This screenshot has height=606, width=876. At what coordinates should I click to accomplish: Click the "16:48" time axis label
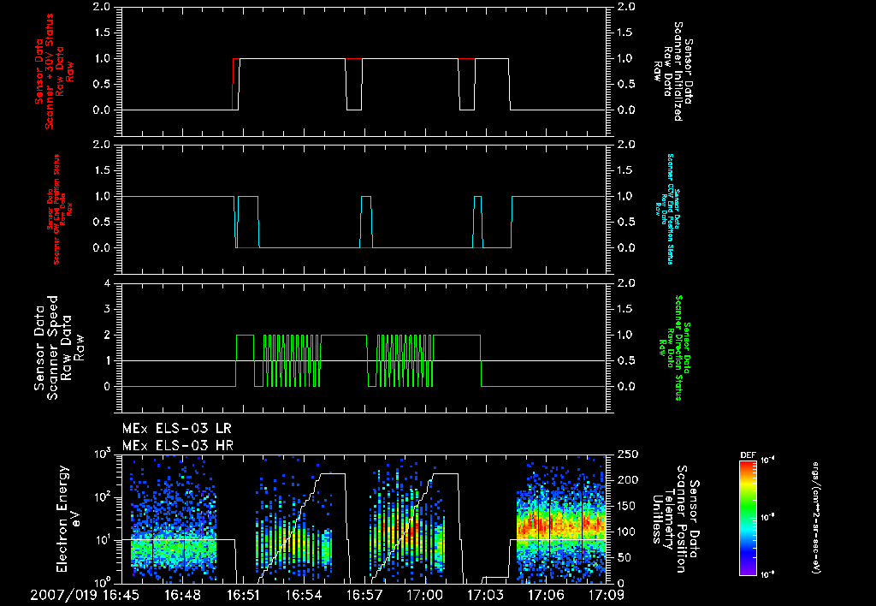coord(182,595)
